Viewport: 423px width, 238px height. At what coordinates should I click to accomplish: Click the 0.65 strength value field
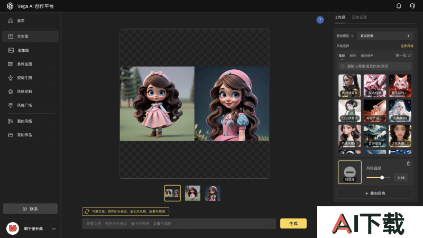[401, 178]
